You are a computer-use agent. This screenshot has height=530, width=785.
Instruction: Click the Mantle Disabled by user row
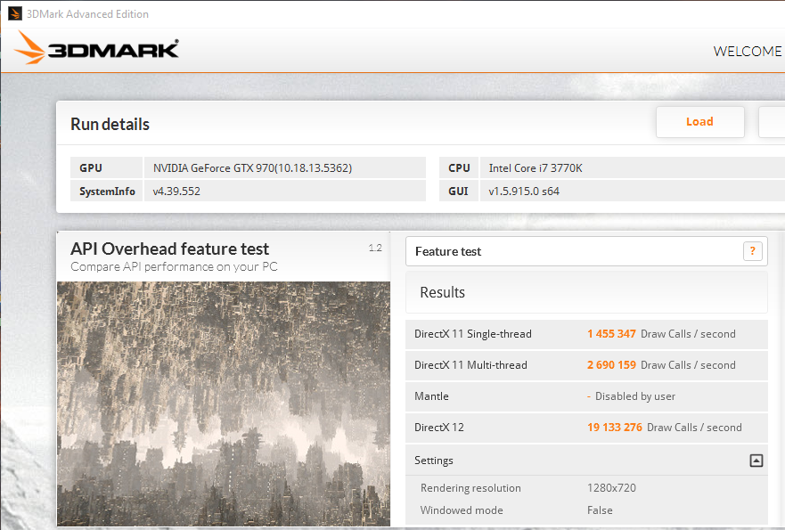click(586, 396)
